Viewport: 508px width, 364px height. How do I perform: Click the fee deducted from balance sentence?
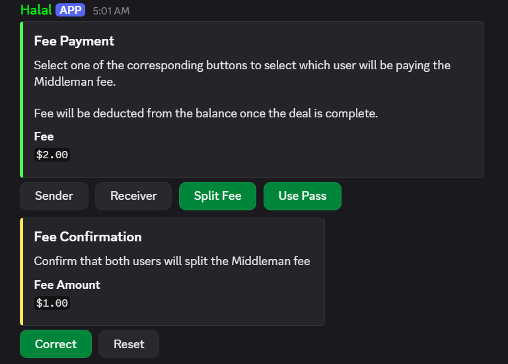pyautogui.click(x=205, y=113)
